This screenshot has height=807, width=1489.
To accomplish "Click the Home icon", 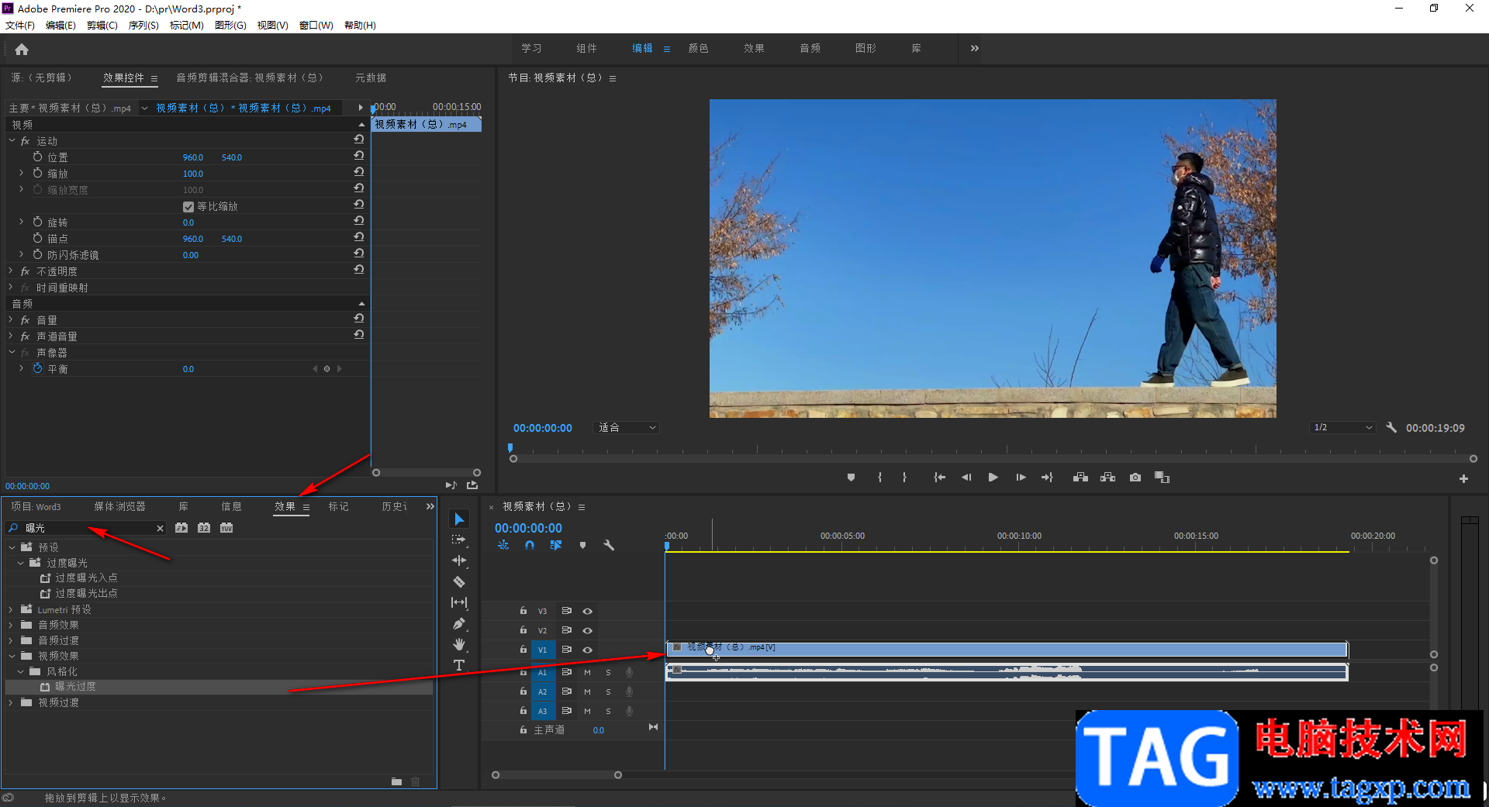I will (22, 50).
